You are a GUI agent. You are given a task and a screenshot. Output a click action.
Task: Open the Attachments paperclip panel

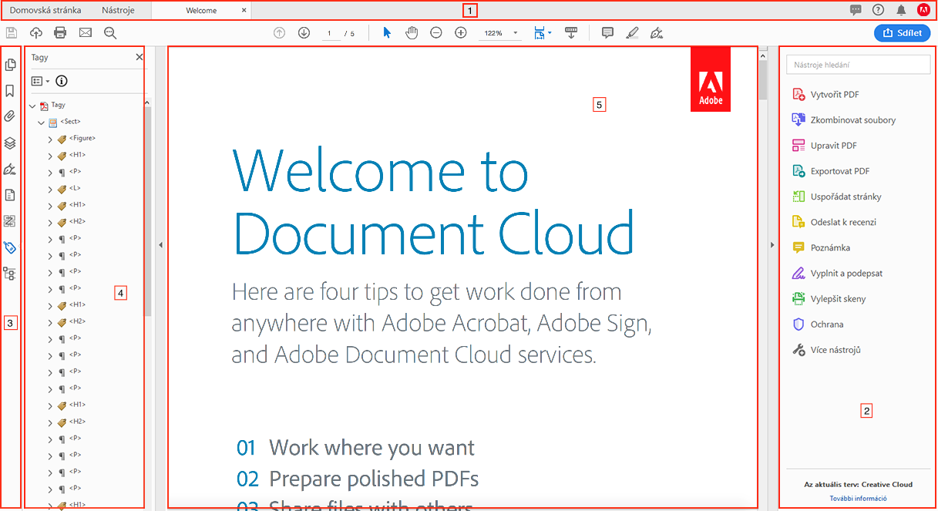coord(10,116)
